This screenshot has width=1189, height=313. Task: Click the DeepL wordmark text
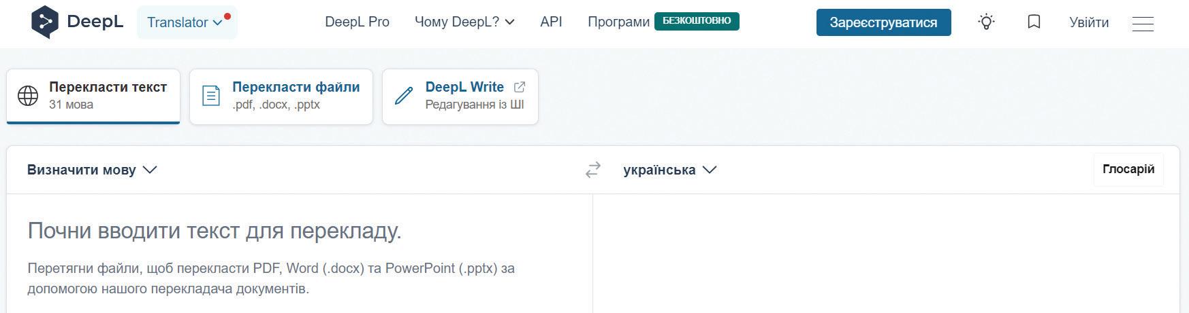pos(95,22)
